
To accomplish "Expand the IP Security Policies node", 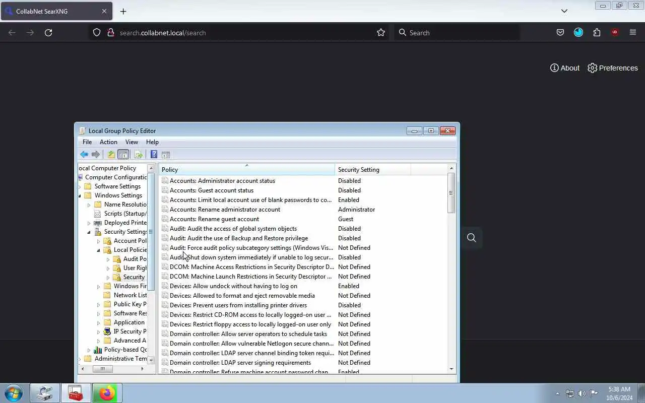I will coord(99,331).
